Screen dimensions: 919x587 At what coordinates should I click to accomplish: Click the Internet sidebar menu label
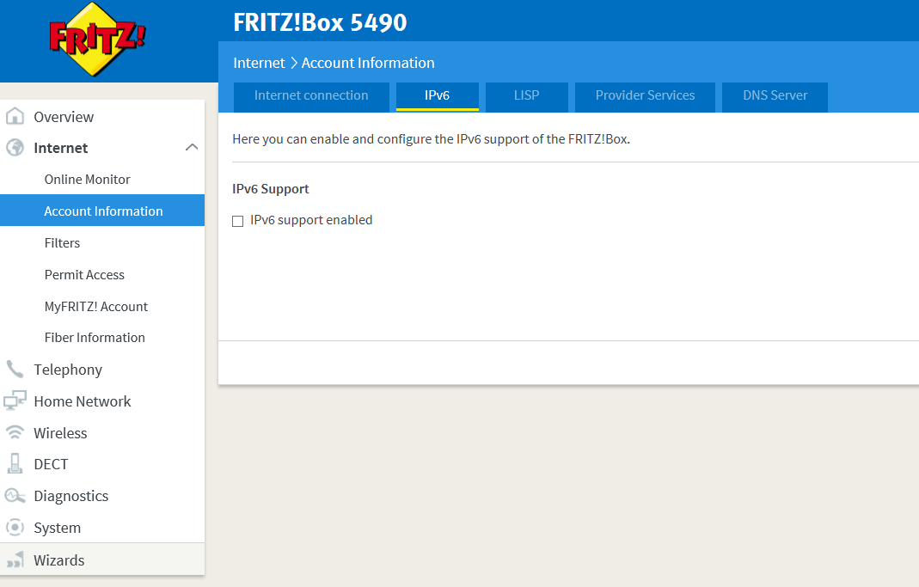coord(61,148)
